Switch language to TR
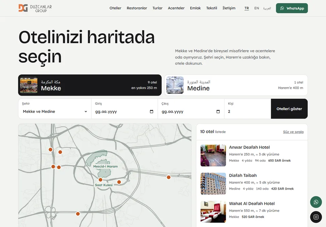The image size is (326, 227). click(x=247, y=8)
